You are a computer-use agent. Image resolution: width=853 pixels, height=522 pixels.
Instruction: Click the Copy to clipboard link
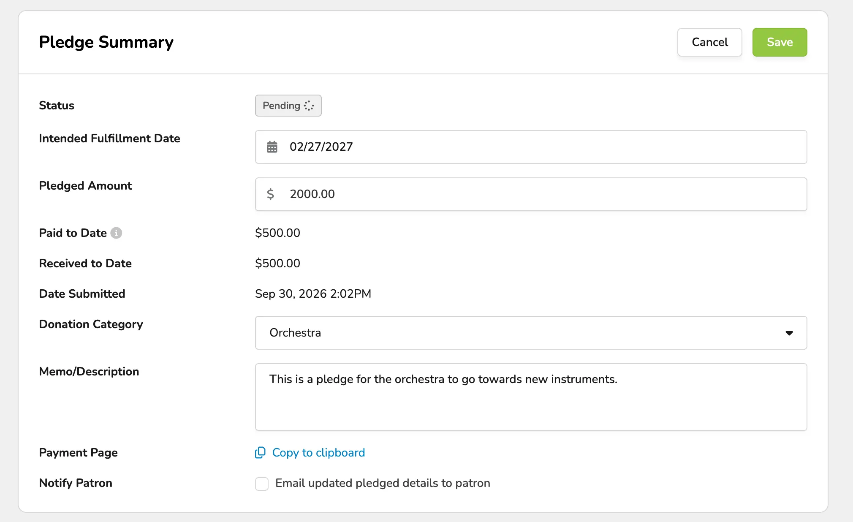tap(318, 453)
